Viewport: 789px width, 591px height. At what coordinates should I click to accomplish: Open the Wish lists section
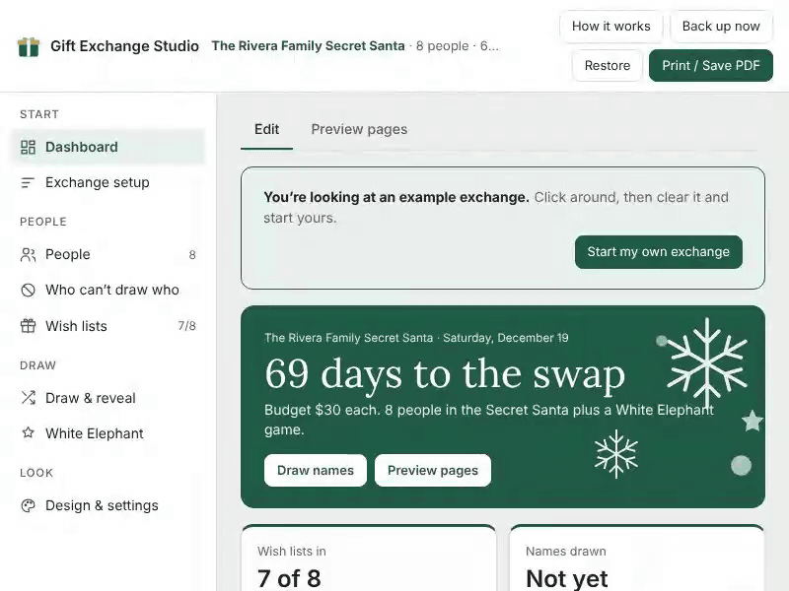pyautogui.click(x=108, y=326)
